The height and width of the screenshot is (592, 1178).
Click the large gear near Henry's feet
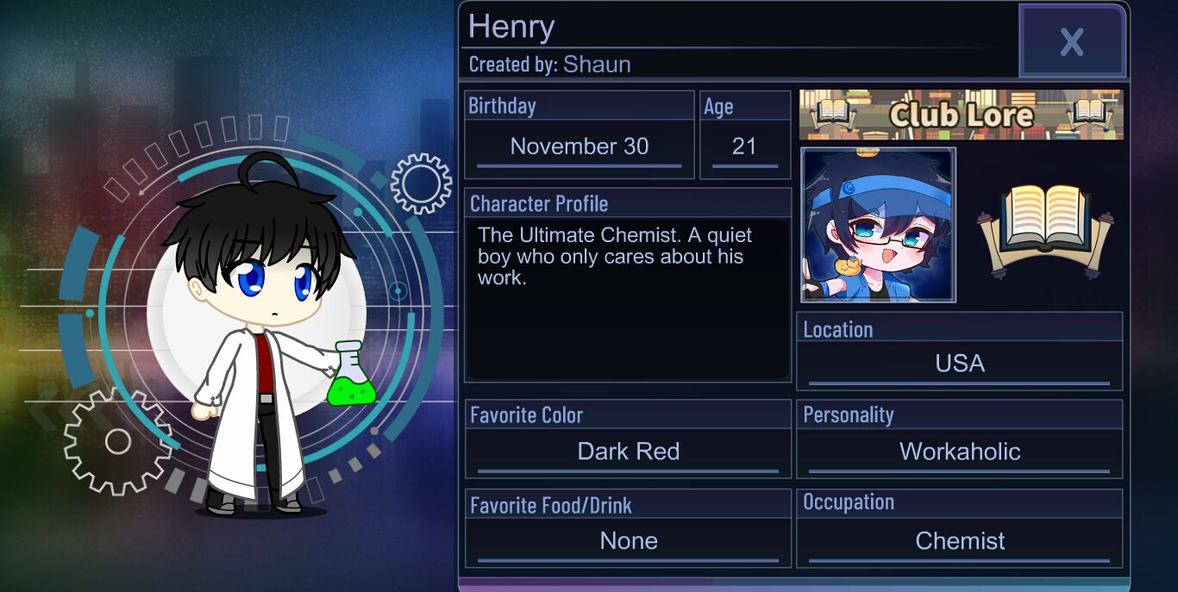pos(117,441)
